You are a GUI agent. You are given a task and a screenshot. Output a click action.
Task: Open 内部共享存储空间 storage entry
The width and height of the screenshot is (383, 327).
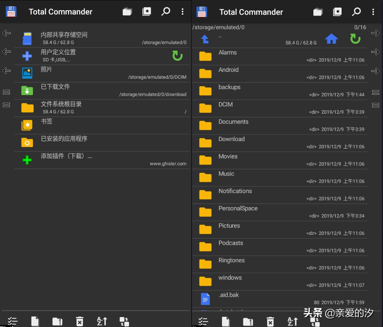tap(64, 35)
